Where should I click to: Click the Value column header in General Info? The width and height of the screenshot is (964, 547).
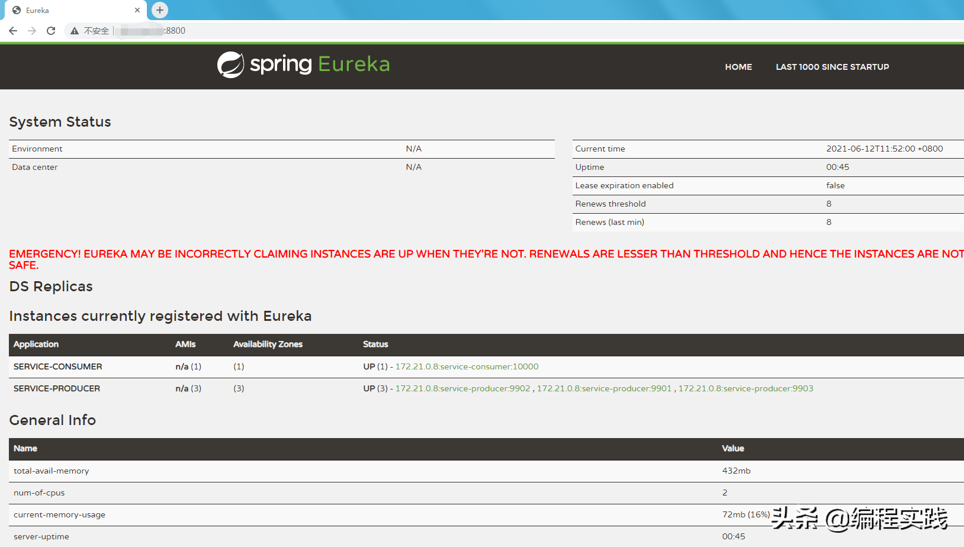point(733,448)
